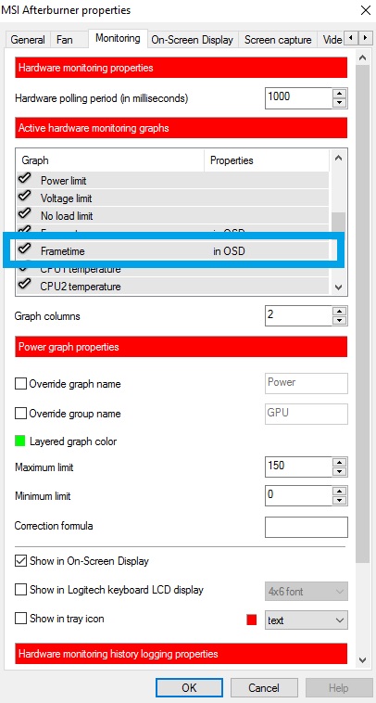Enable Override group name checkbox

(x=20, y=414)
